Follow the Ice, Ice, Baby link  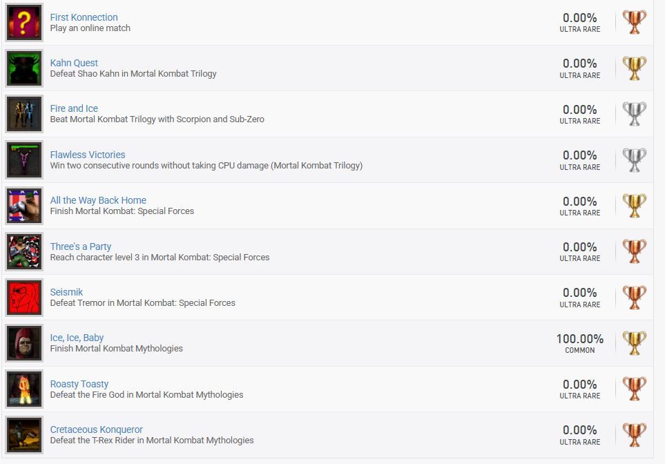coord(77,338)
